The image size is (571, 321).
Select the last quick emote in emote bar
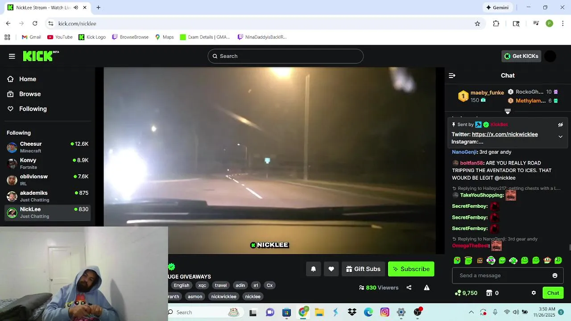558,260
